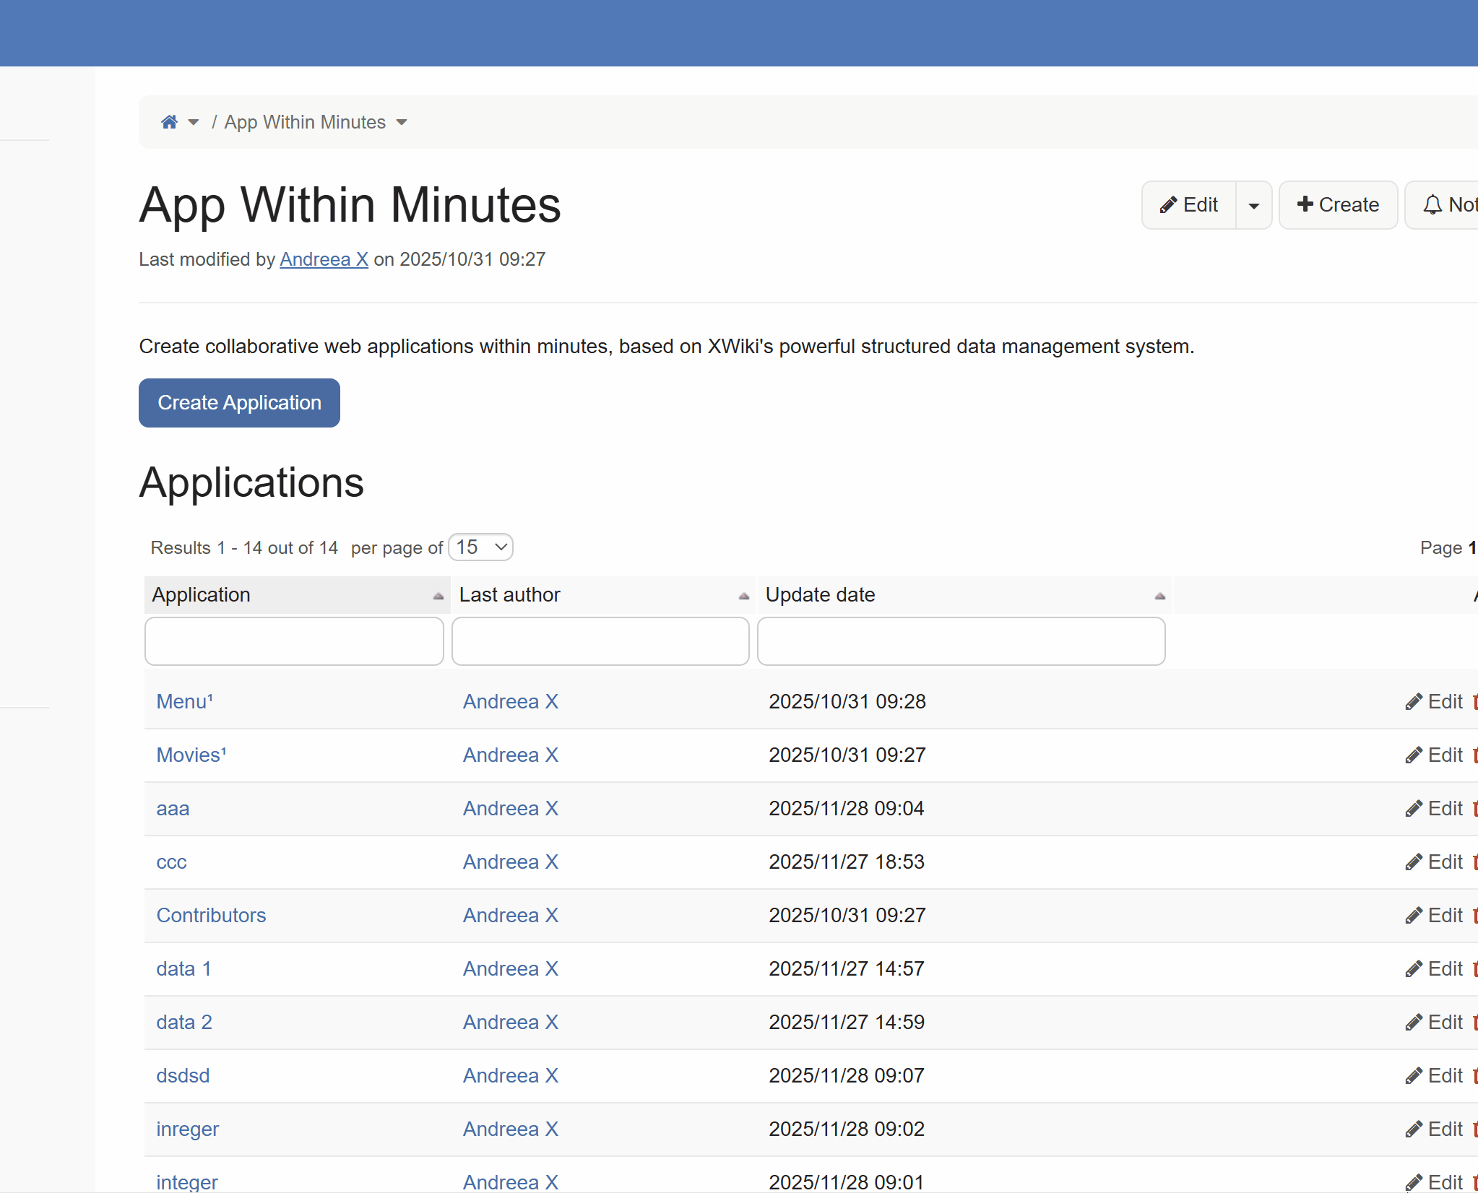Open the results per page selector
The image size is (1478, 1193).
pos(480,547)
